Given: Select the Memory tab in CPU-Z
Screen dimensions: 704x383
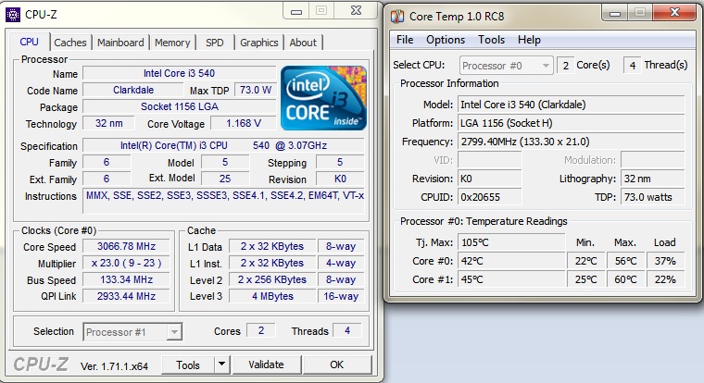Looking at the screenshot, I should click(172, 43).
